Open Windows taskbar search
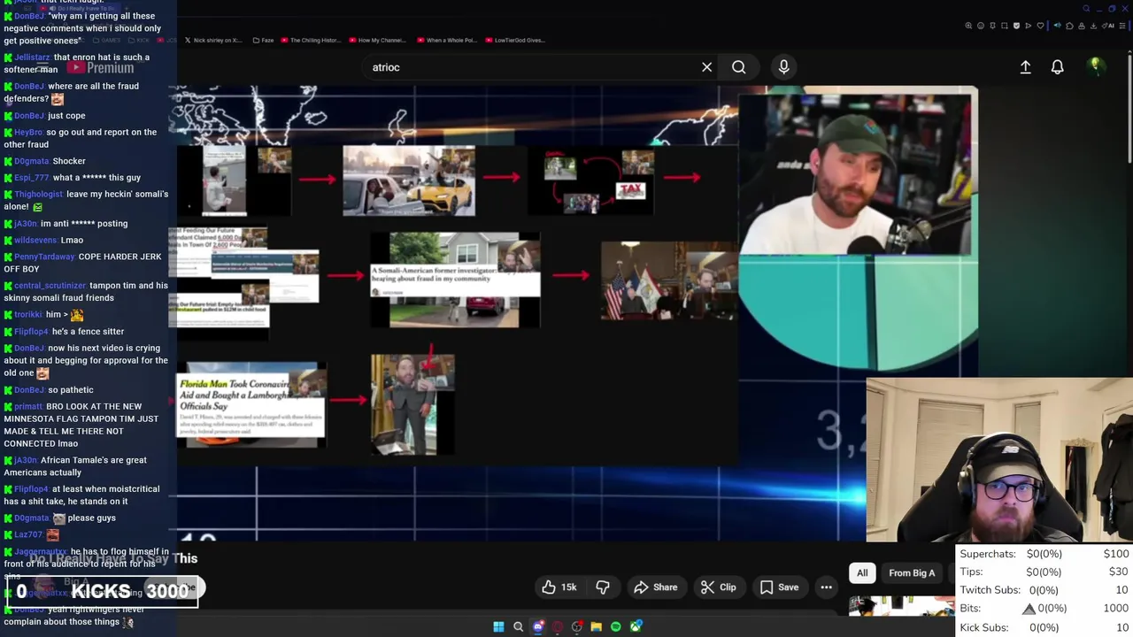 tap(518, 627)
